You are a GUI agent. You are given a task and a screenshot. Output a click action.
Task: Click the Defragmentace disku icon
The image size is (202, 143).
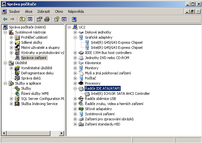[17, 73]
